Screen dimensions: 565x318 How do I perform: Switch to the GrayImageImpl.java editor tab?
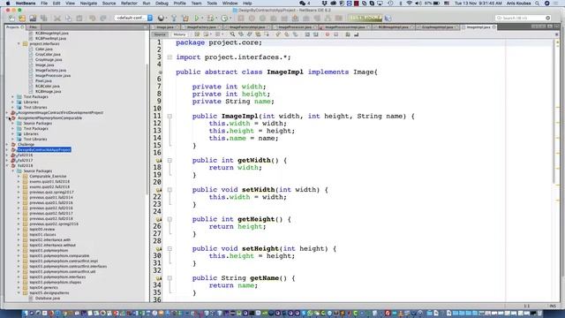point(437,27)
